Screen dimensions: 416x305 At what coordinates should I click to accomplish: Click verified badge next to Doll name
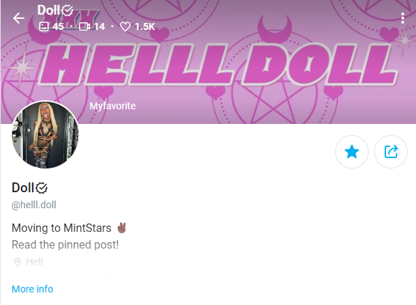click(41, 188)
